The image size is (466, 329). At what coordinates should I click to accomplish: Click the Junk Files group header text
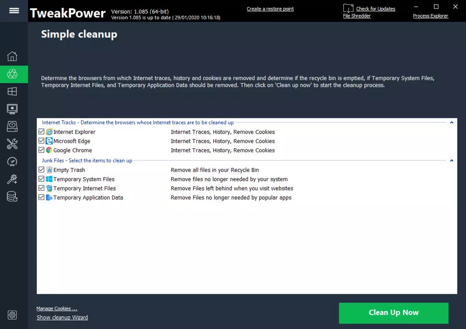coord(87,160)
